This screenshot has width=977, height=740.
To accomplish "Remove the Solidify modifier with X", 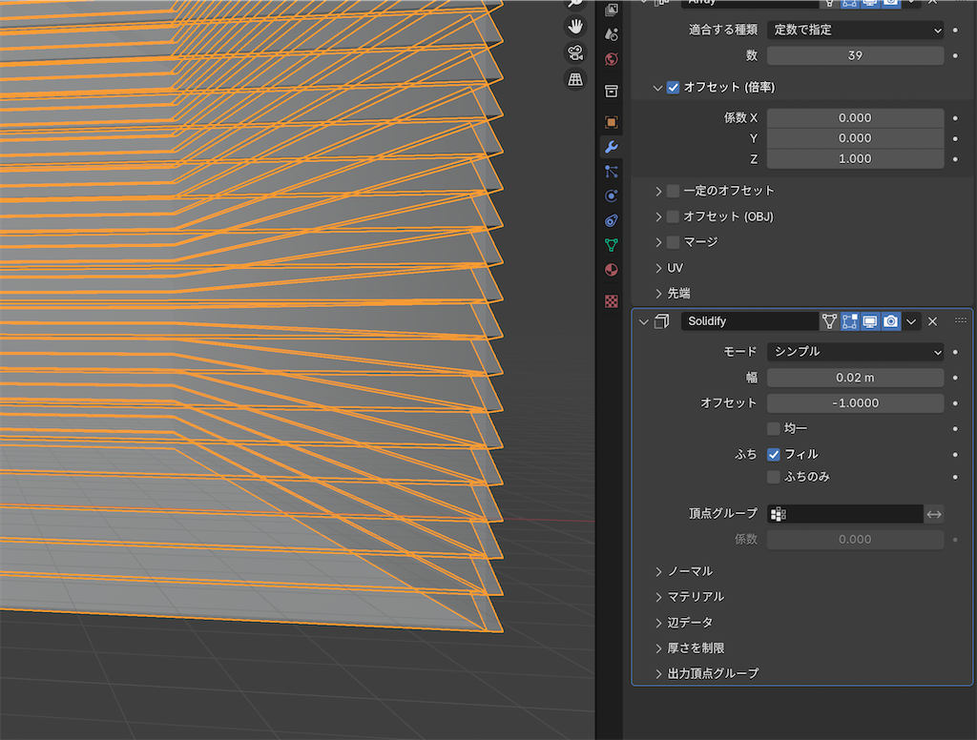I will tap(933, 321).
